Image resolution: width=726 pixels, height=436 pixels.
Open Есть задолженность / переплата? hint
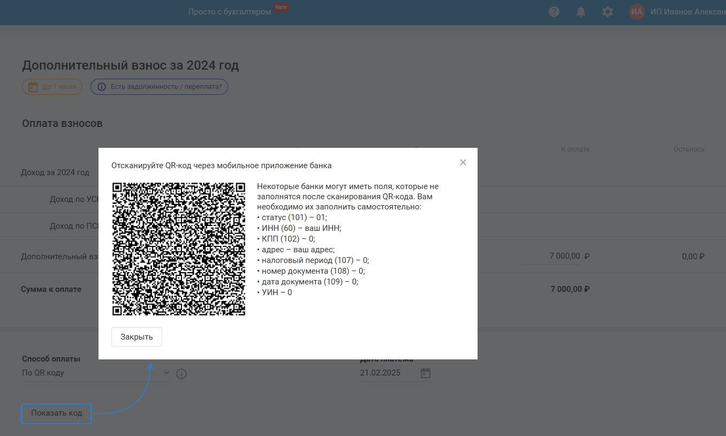tap(159, 87)
